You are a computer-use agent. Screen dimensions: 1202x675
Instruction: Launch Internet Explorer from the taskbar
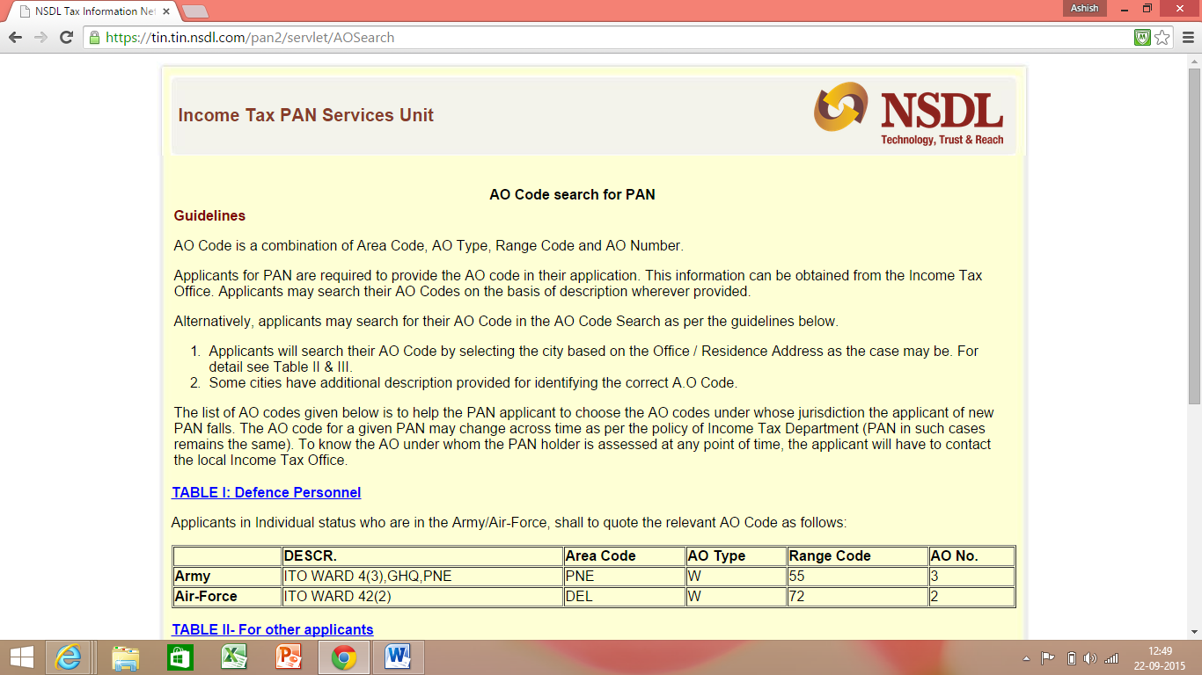(68, 657)
